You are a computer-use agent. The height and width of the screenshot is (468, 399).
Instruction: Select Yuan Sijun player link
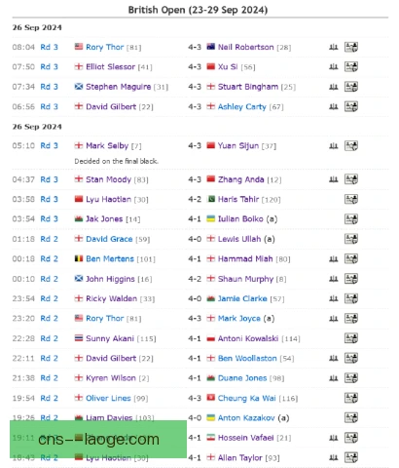(238, 146)
